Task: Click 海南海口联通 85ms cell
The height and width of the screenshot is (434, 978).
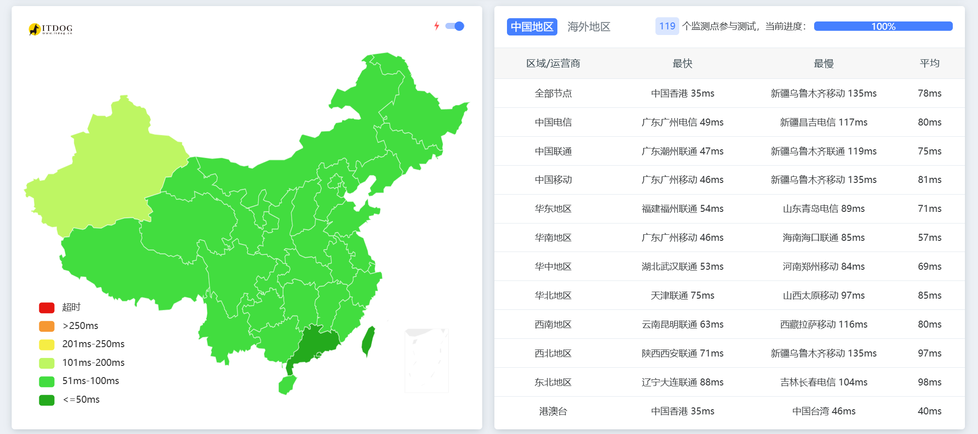Action: pos(824,238)
